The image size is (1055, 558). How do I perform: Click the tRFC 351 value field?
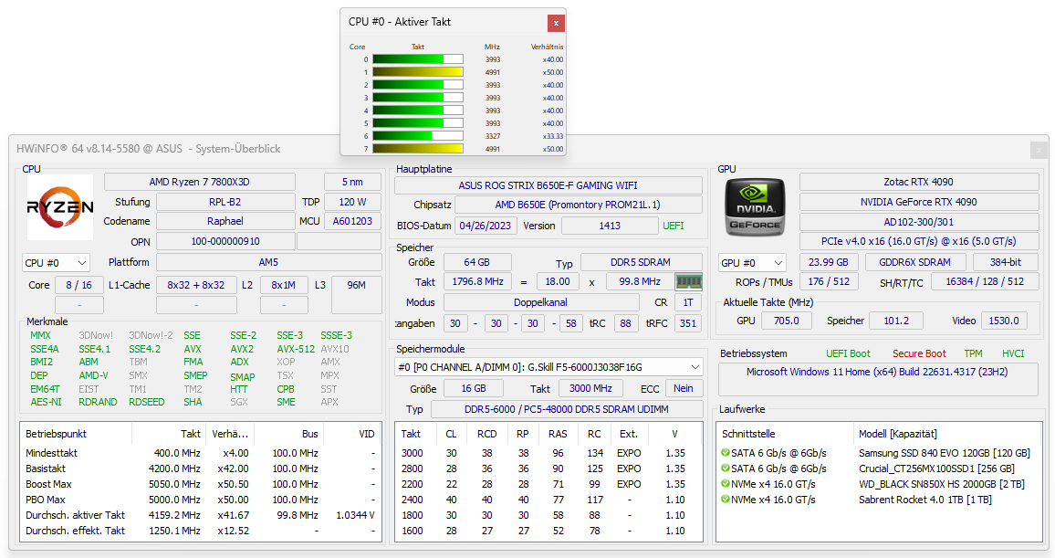point(687,323)
